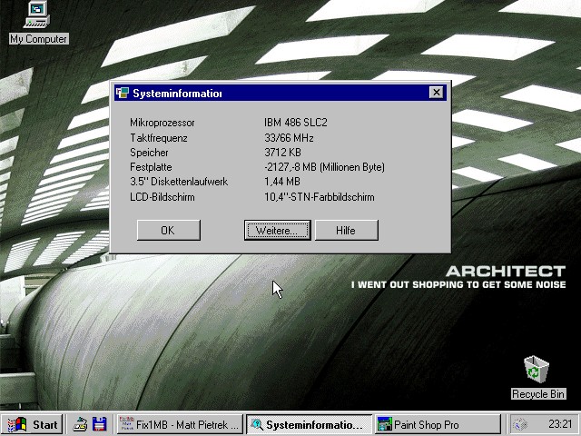Click the '1,44 MB' value
581x436 pixels.
tap(282, 182)
